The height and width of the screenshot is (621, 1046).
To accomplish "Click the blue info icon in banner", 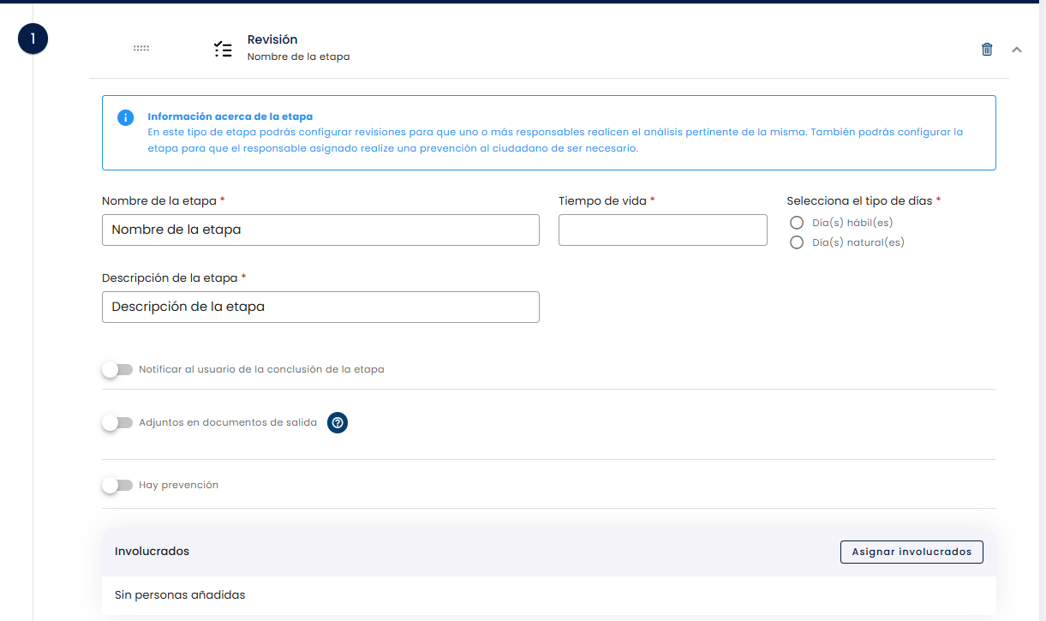I will click(125, 117).
